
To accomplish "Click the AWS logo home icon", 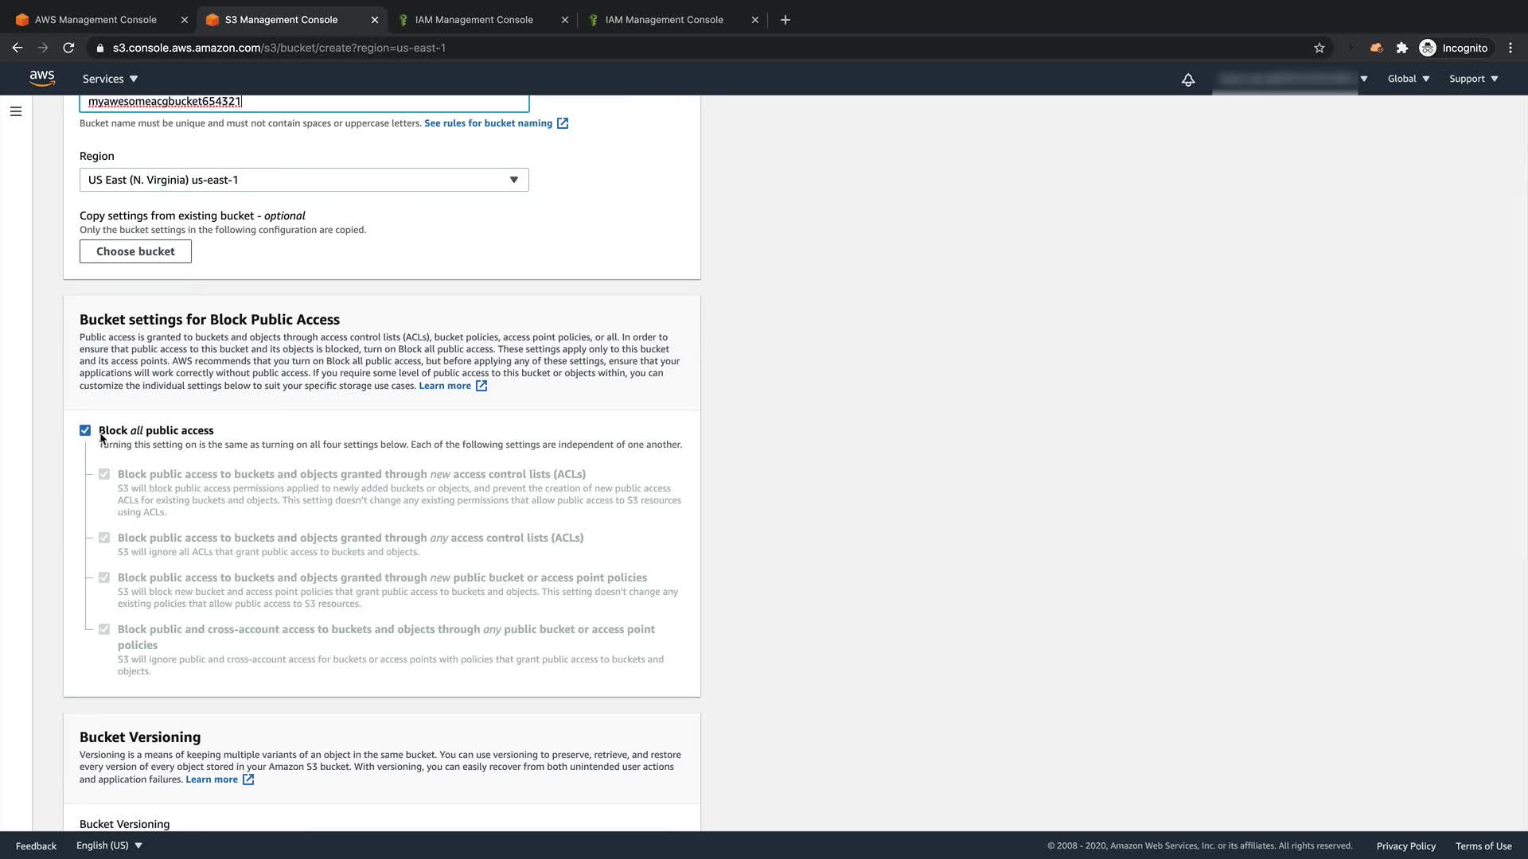I will pyautogui.click(x=41, y=78).
